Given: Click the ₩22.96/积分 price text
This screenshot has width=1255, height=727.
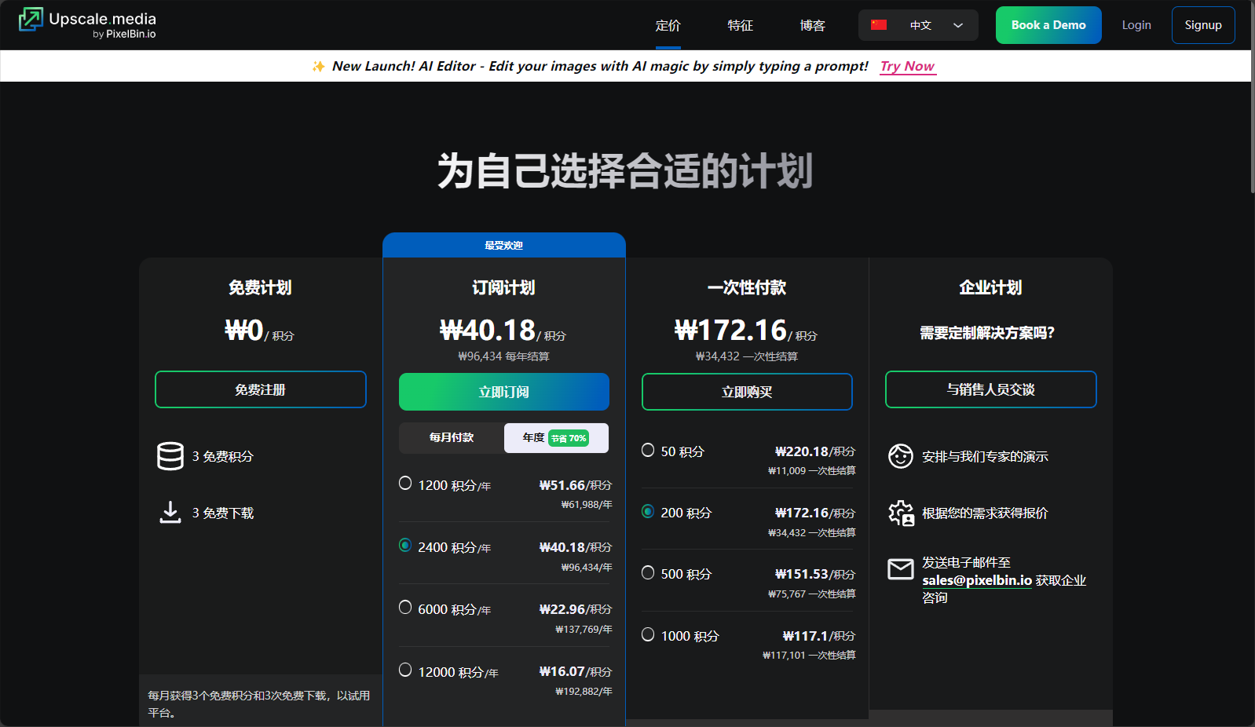Looking at the screenshot, I should (x=575, y=609).
